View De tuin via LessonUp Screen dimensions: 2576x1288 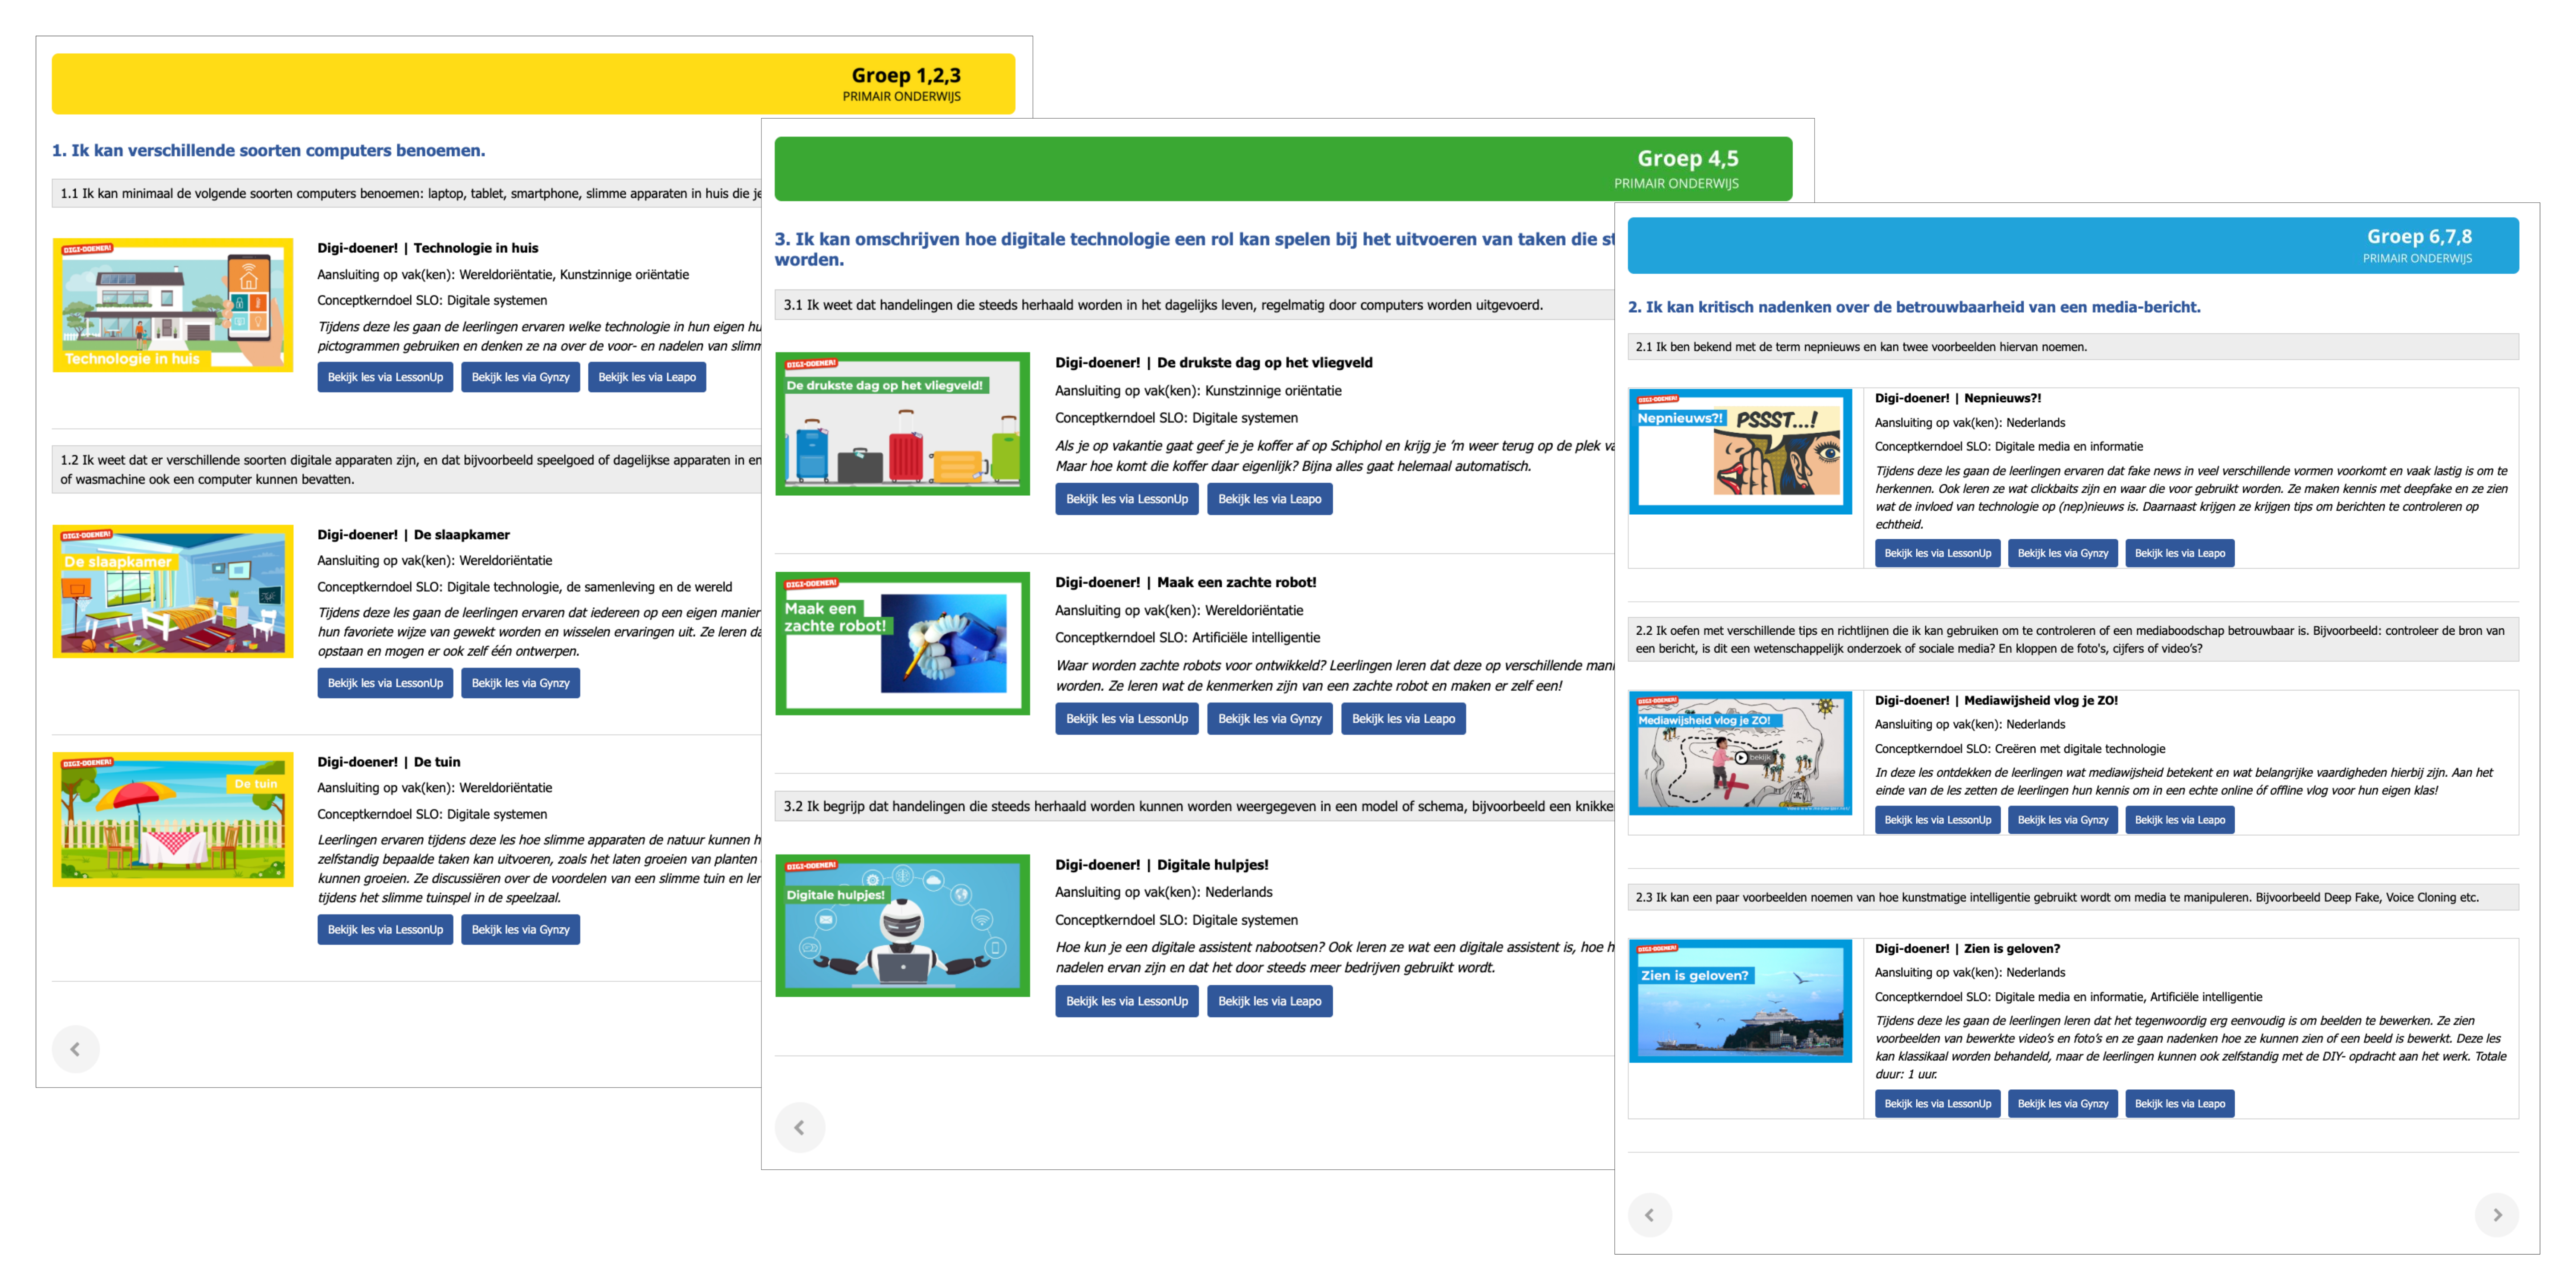tap(385, 929)
